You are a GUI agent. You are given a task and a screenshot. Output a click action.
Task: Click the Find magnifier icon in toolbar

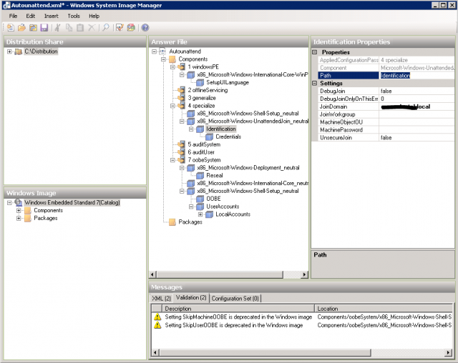point(105,27)
